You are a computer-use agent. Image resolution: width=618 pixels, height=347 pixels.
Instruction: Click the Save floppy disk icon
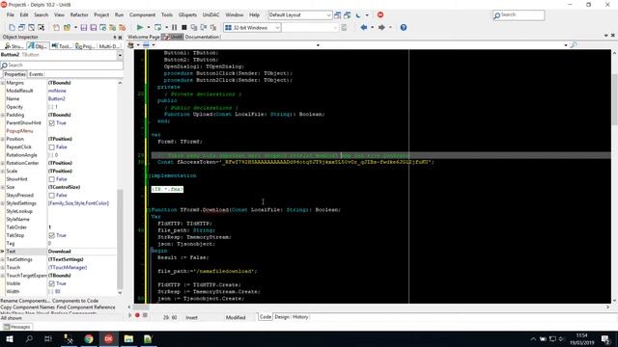(84, 28)
